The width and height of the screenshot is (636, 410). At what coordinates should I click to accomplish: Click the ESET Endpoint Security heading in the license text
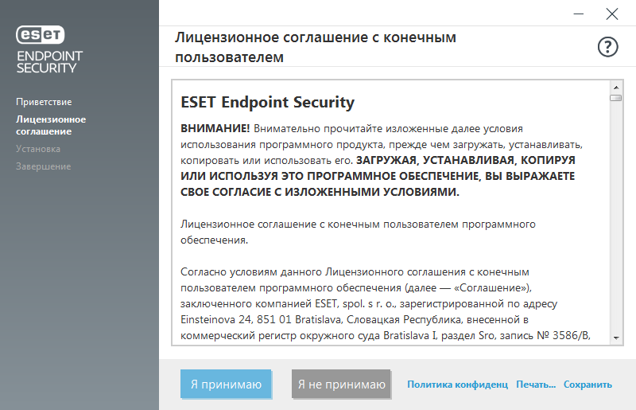tap(268, 103)
